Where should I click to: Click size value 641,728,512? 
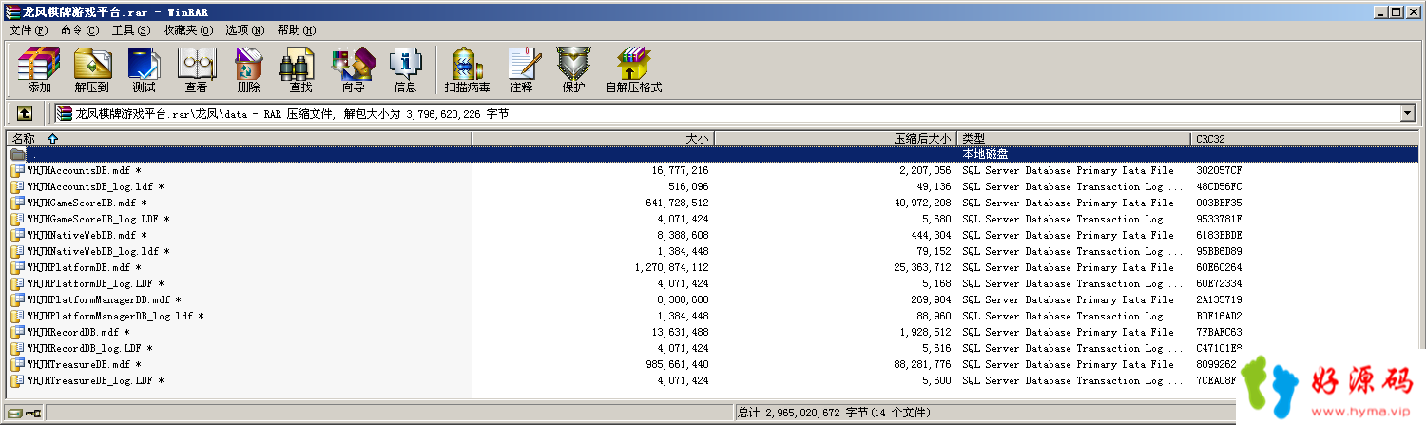pos(675,203)
